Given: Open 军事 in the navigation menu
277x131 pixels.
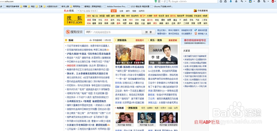Looking at the screenshot, I should point(94,20).
